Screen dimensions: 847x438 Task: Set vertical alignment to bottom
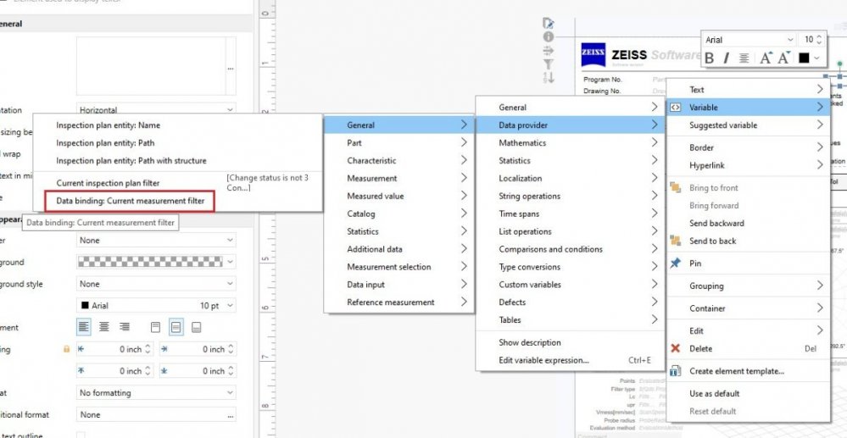[x=196, y=327]
